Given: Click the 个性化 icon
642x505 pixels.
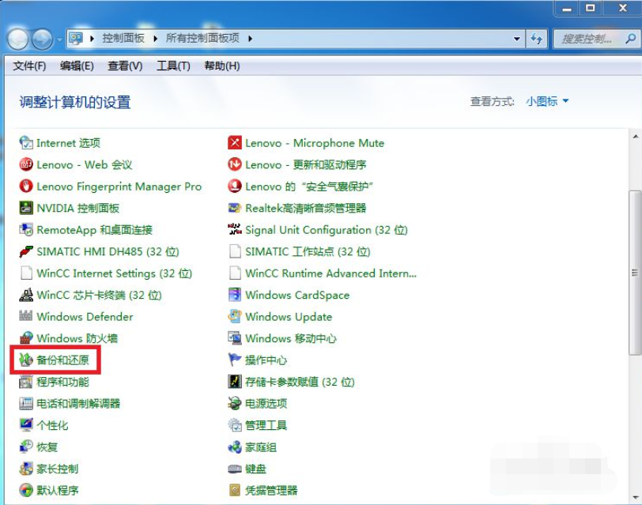Looking at the screenshot, I should point(26,425).
